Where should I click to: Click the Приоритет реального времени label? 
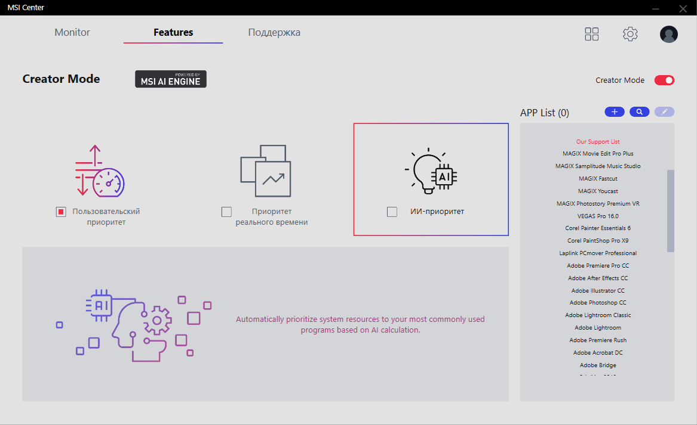click(272, 217)
